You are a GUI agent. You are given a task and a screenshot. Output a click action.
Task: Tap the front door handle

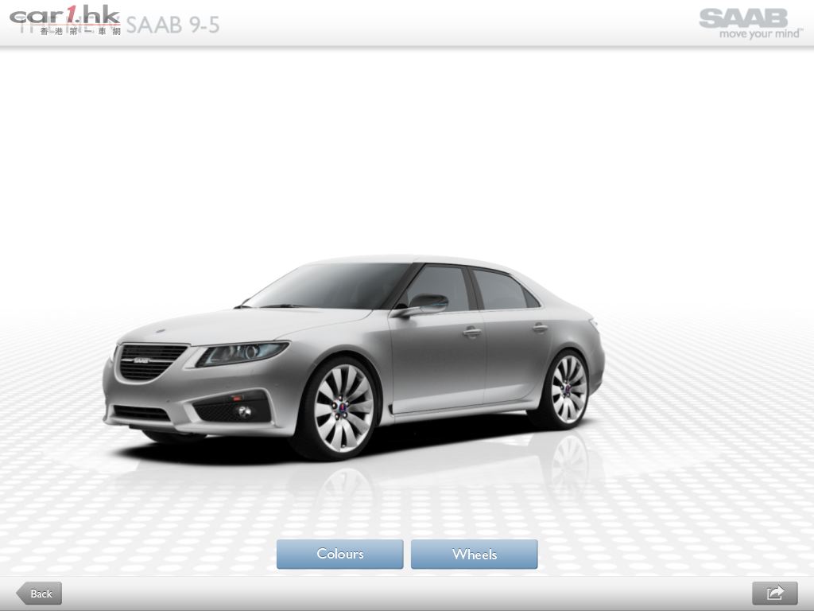pyautogui.click(x=472, y=331)
